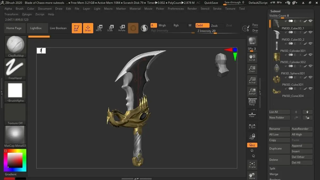Toggle L.Sym local symmetry
The image size is (320, 180).
[252, 126]
